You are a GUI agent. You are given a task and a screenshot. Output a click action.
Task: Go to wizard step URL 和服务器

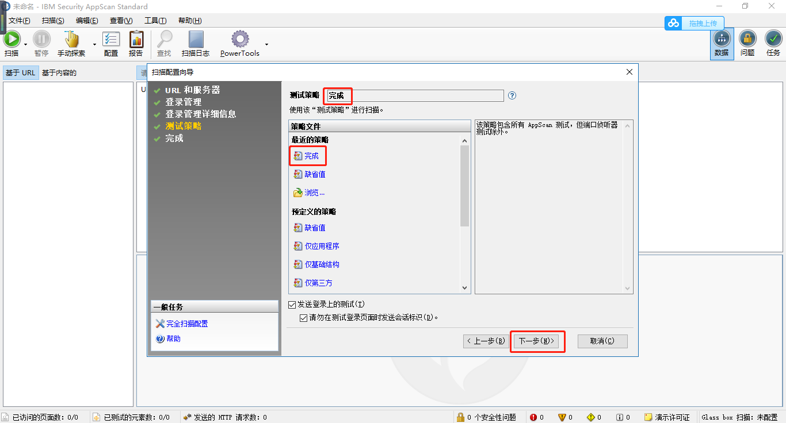(192, 90)
